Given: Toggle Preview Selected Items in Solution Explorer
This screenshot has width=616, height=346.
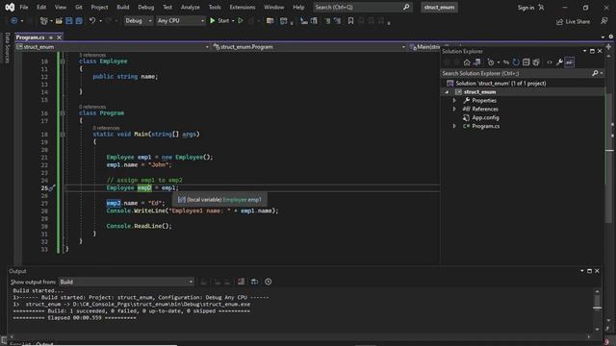Looking at the screenshot, I should pyautogui.click(x=569, y=62).
